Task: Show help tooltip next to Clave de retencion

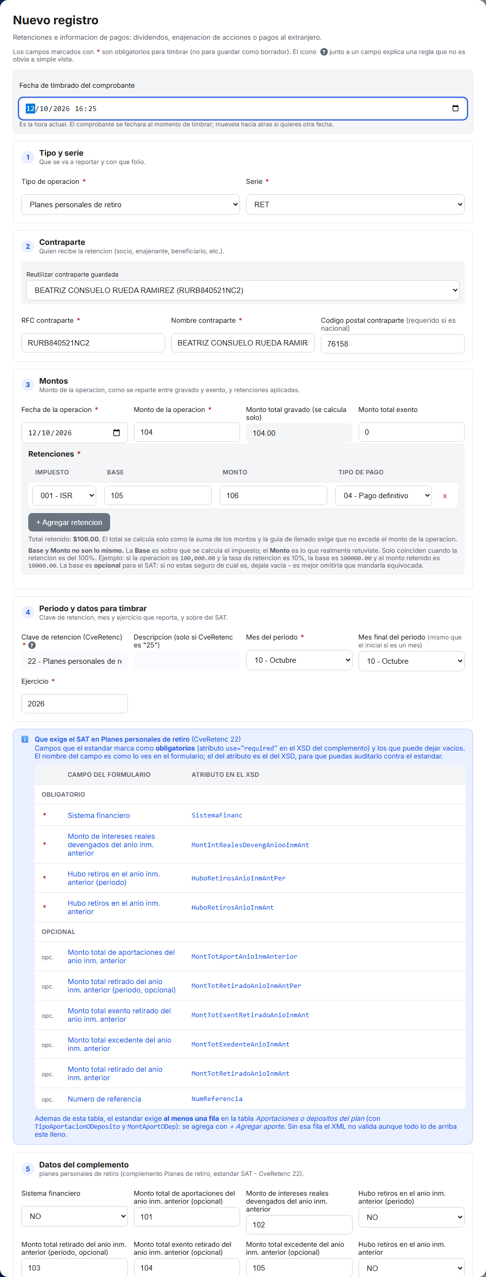Action: 32,645
